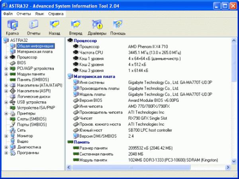Click the Размер памяти row memory icon
The image size is (239, 179).
pos(76,148)
